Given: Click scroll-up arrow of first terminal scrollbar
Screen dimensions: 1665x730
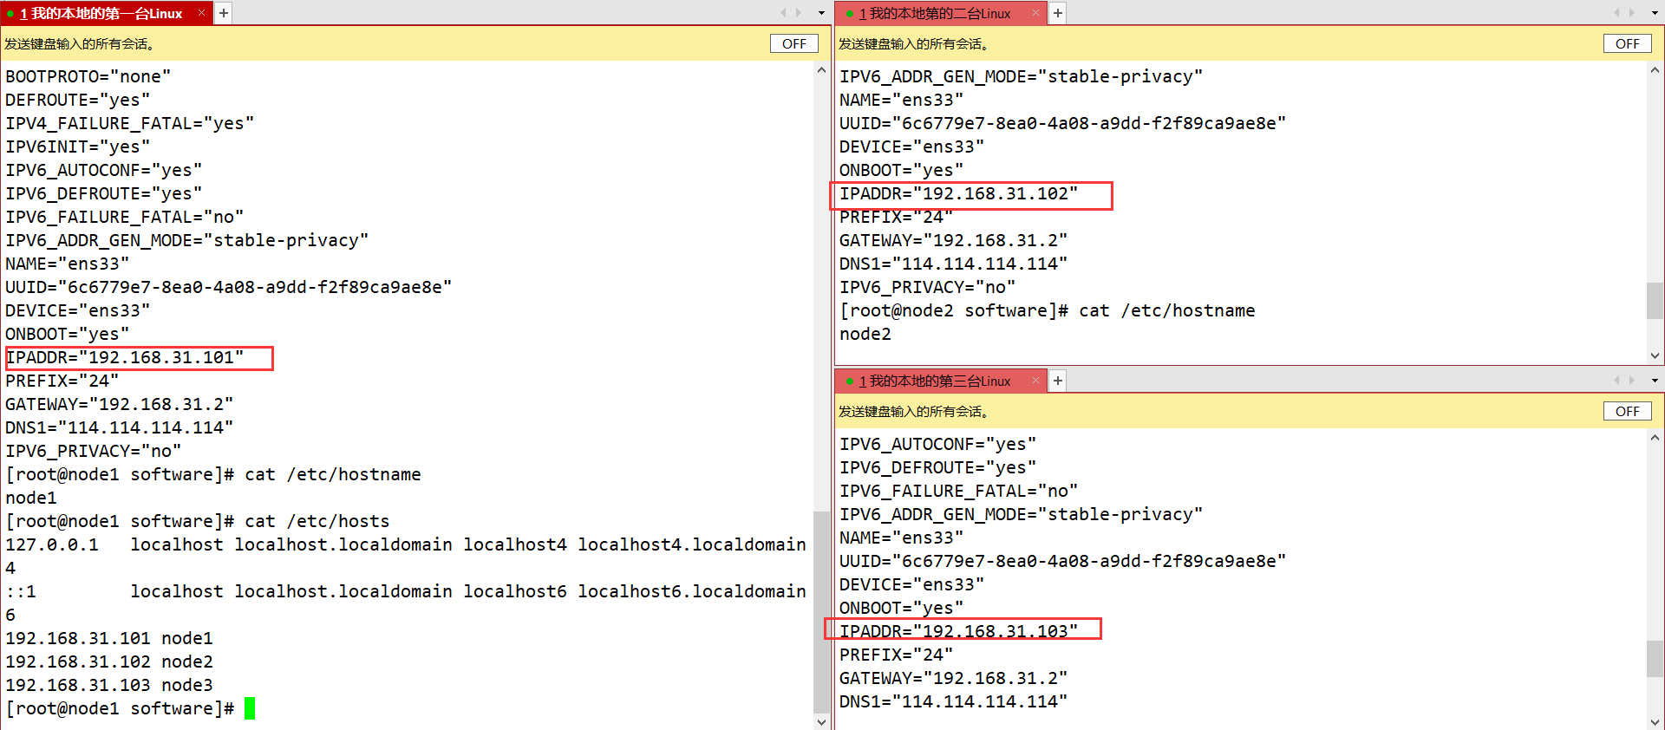Looking at the screenshot, I should point(821,70).
